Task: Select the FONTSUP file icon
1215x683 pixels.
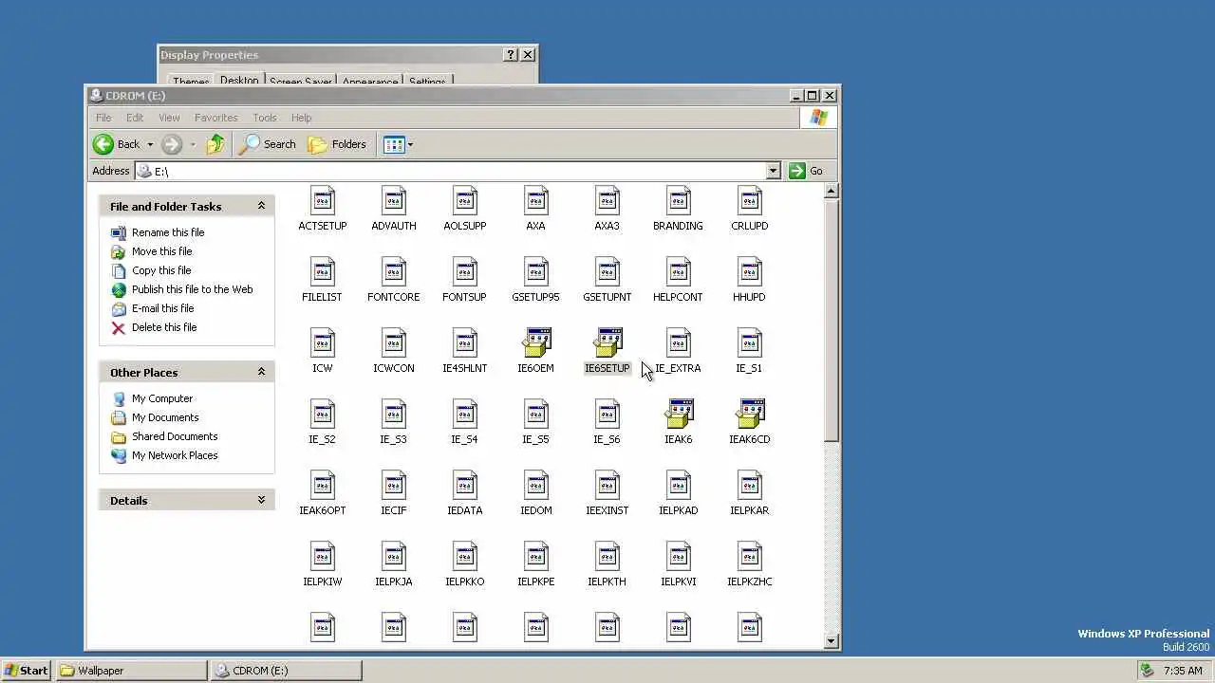Action: click(x=465, y=272)
